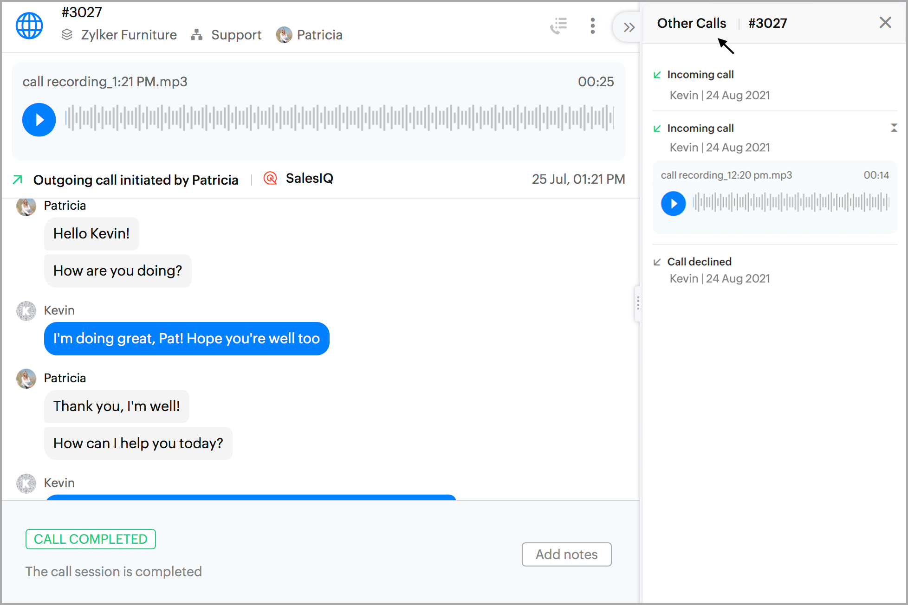This screenshot has height=605, width=908.
Task: Click the blue globe channel icon
Action: [x=29, y=26]
